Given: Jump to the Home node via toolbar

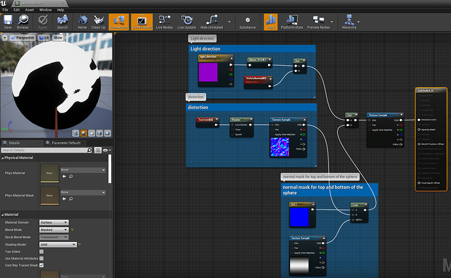Looking at the screenshot, I should [82, 22].
